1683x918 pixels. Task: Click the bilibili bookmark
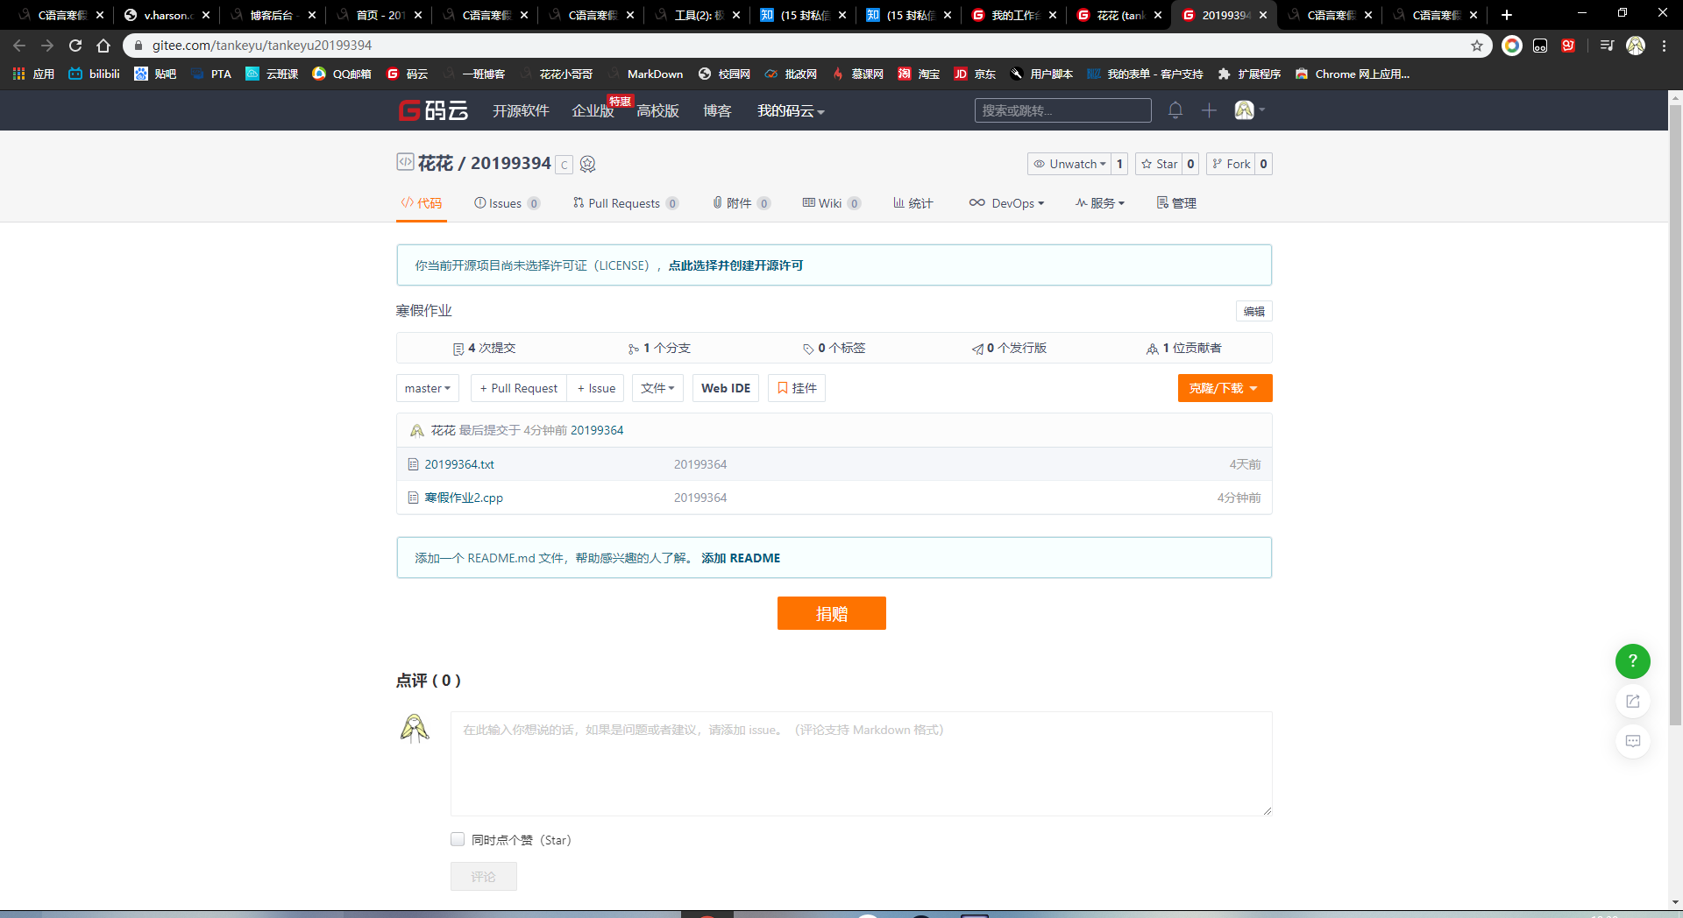point(95,74)
